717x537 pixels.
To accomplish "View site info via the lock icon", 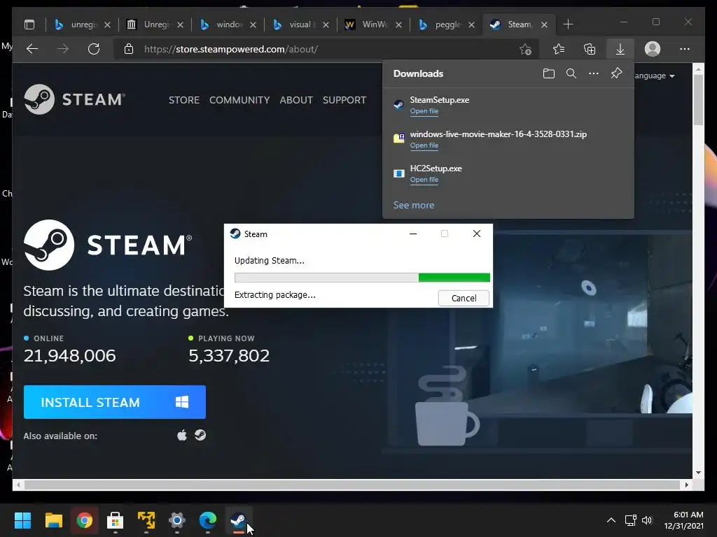I will click(129, 49).
